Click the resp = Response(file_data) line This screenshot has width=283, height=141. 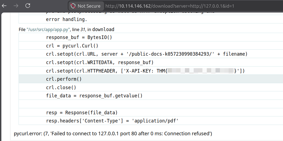point(82,112)
